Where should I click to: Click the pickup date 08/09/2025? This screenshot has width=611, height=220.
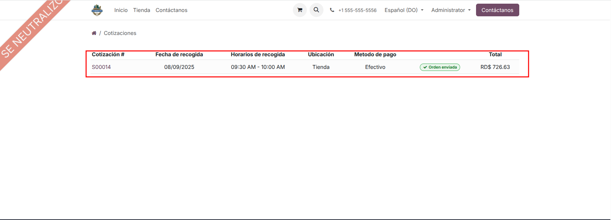point(179,67)
